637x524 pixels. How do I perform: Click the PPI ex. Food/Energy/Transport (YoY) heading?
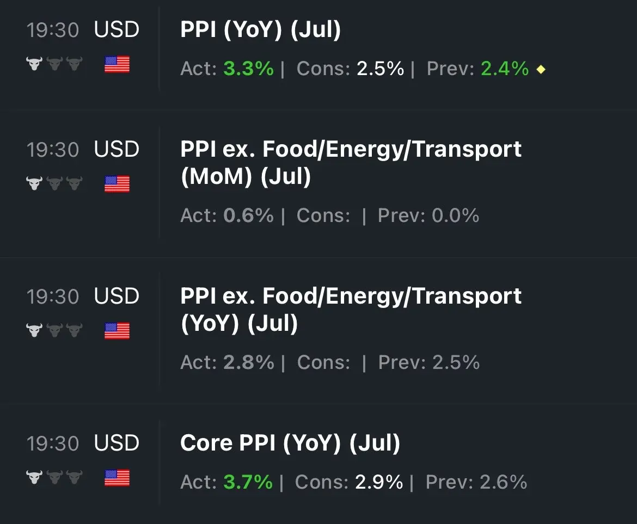(351, 309)
